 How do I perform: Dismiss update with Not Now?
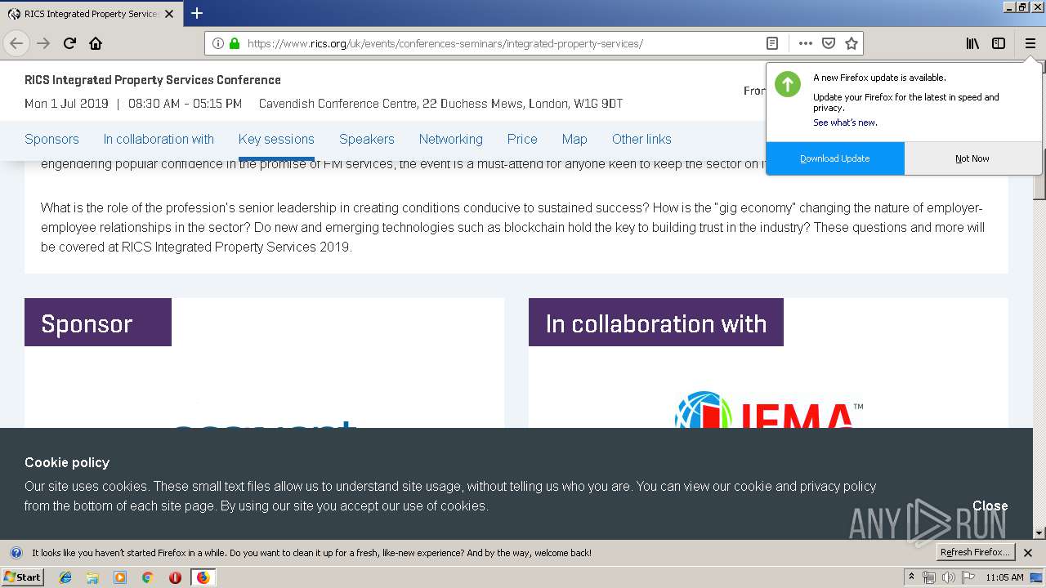972,158
